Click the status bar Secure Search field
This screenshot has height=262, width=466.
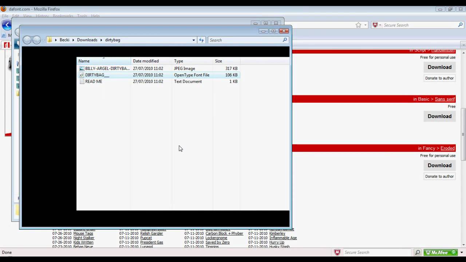[x=377, y=252]
